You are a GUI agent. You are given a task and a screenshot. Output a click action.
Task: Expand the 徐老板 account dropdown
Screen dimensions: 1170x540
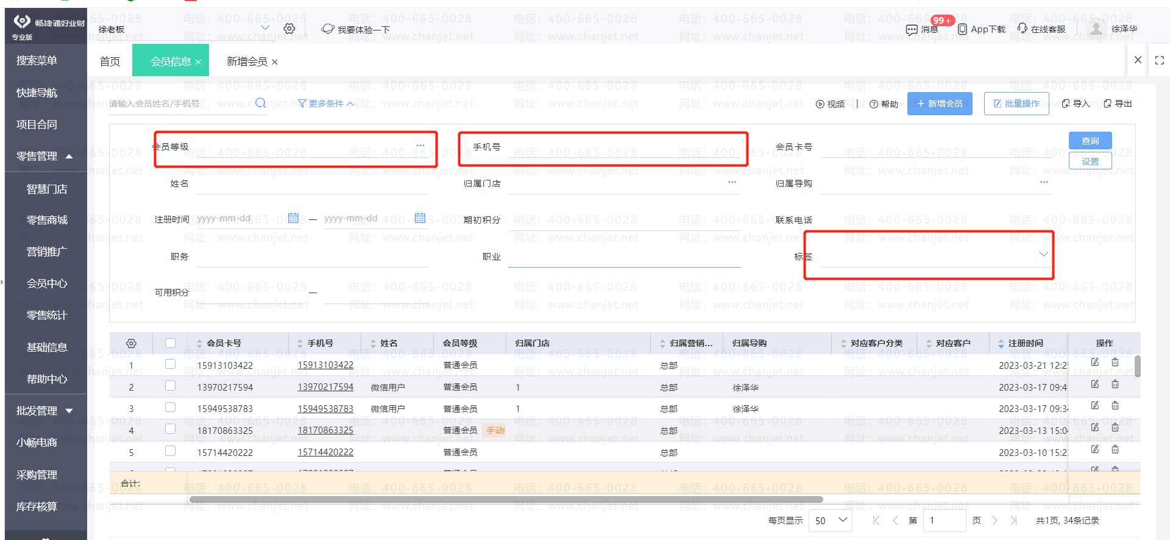pos(264,28)
